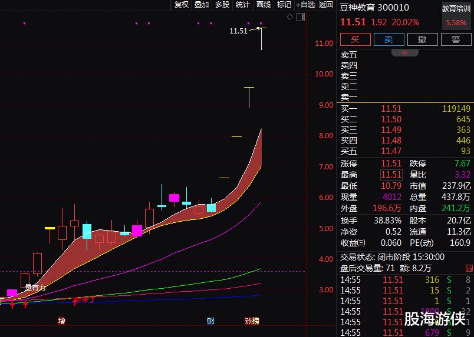This screenshot has width=474, height=337.
Task: Click the diamond icon above the chart
Action: pos(289,17)
